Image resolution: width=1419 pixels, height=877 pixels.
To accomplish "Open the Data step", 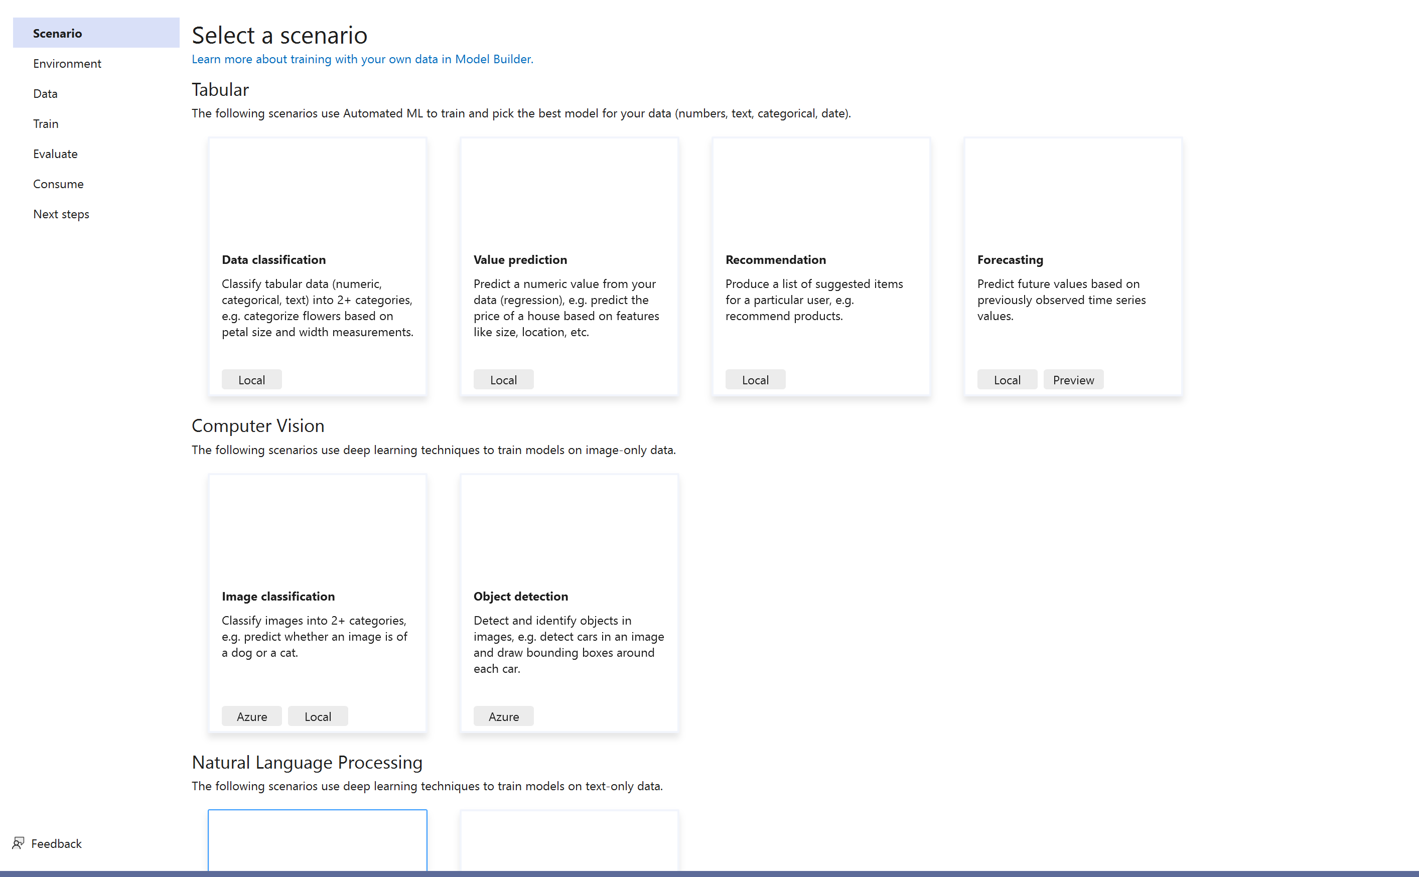I will pyautogui.click(x=45, y=93).
